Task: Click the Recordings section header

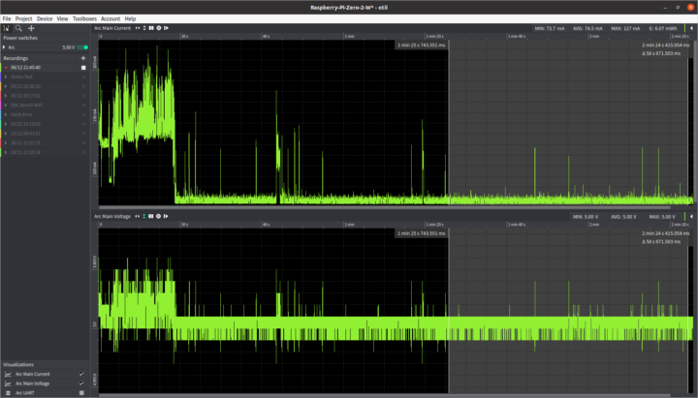Action: click(16, 58)
